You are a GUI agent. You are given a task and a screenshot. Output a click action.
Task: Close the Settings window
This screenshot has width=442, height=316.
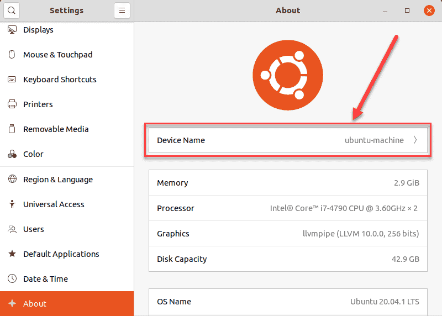429,10
